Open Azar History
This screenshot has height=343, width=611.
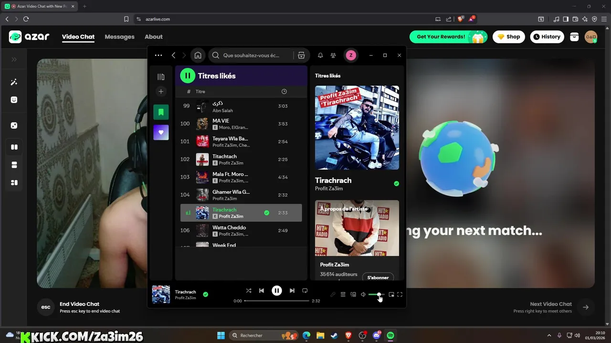coord(547,37)
